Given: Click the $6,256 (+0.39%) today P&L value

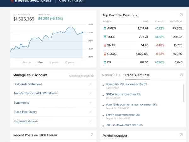Looking at the screenshot, I should tap(51, 19).
